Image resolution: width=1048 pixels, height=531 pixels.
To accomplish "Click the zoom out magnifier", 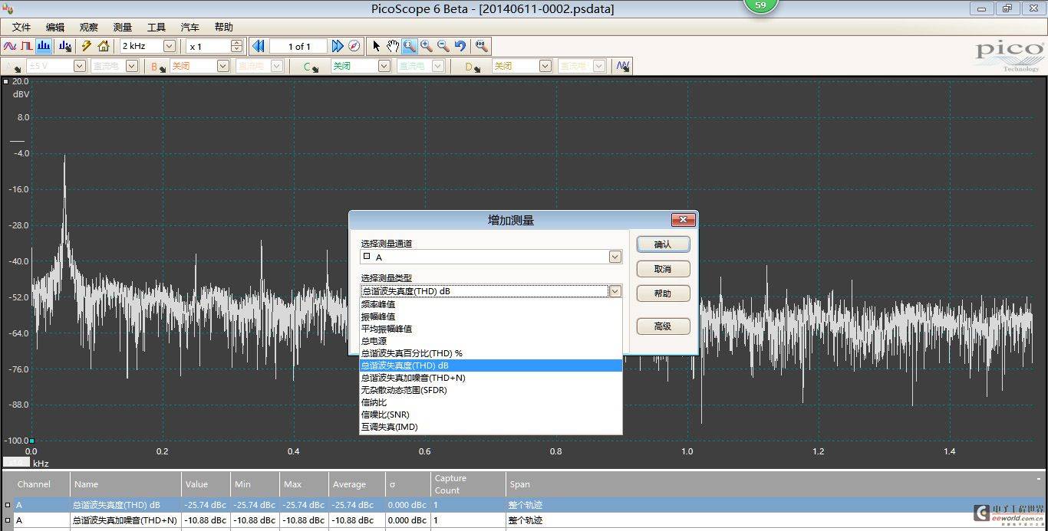I will point(443,46).
